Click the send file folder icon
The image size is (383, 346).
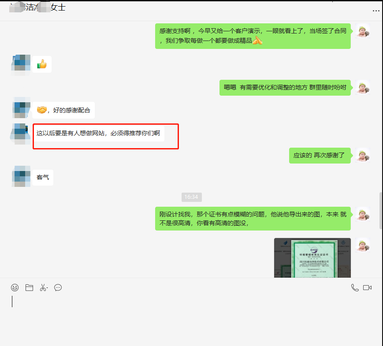click(x=29, y=288)
